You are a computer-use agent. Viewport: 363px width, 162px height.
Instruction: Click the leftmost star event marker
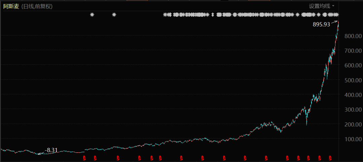pyautogui.click(x=92, y=15)
